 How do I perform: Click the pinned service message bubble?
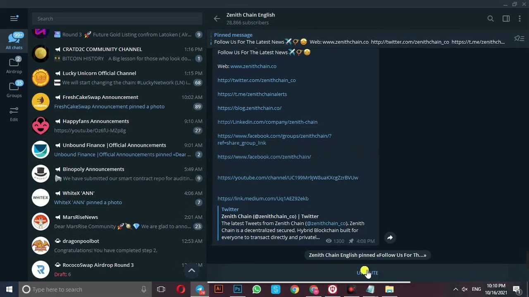pos(367,255)
